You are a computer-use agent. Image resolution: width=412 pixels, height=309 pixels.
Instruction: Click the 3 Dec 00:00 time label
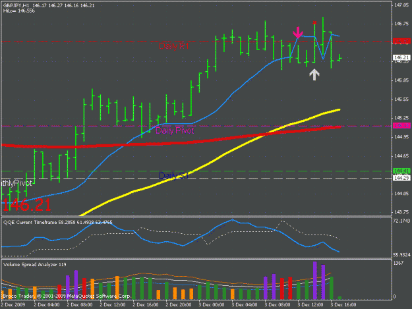point(211,305)
